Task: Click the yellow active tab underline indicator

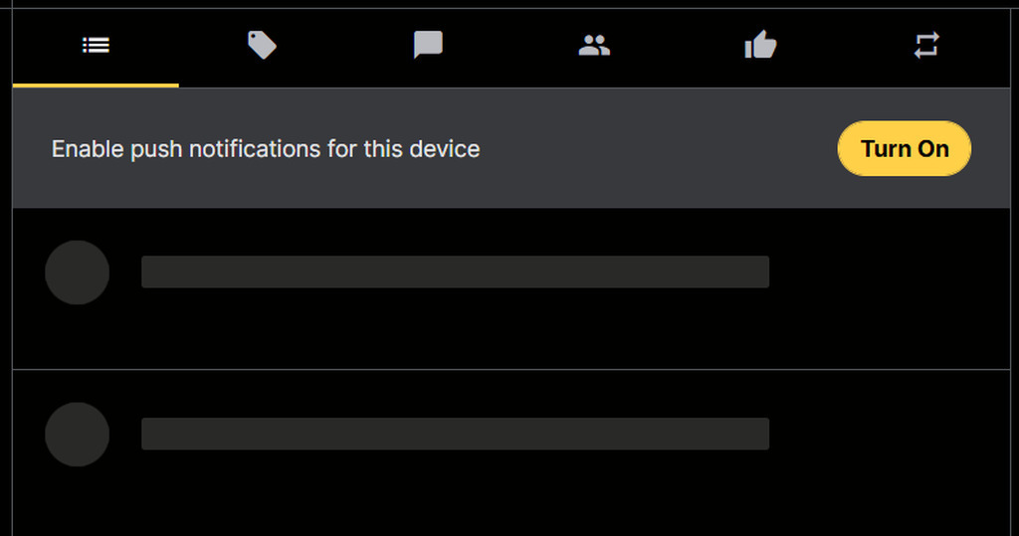Action: 96,86
